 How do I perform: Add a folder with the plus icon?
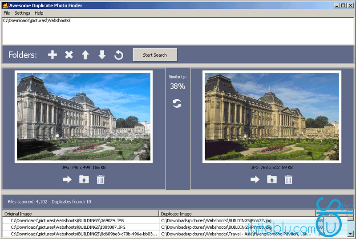pyautogui.click(x=53, y=55)
